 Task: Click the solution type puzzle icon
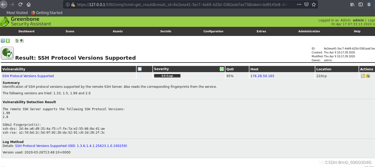tap(140, 69)
